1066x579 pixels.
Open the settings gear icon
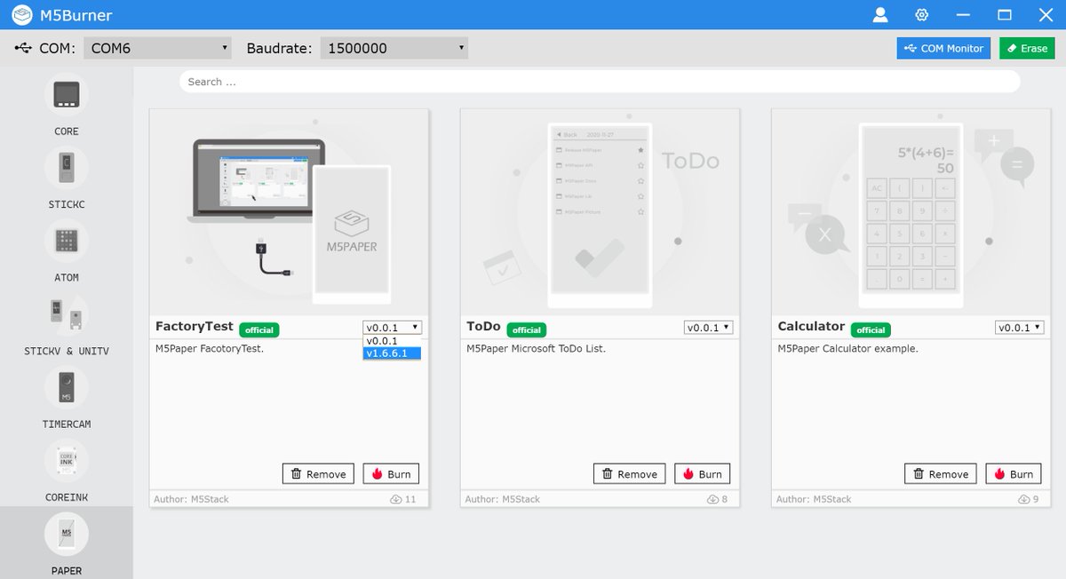pyautogui.click(x=922, y=15)
